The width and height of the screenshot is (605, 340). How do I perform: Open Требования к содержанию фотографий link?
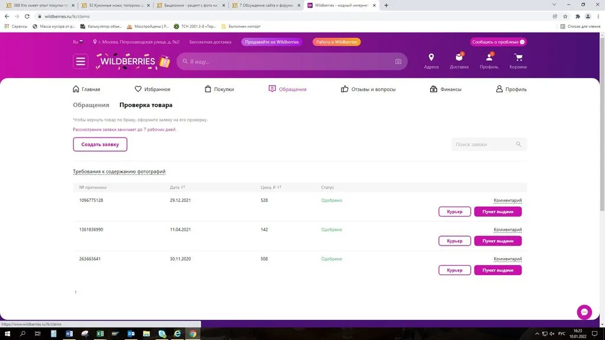119,172
